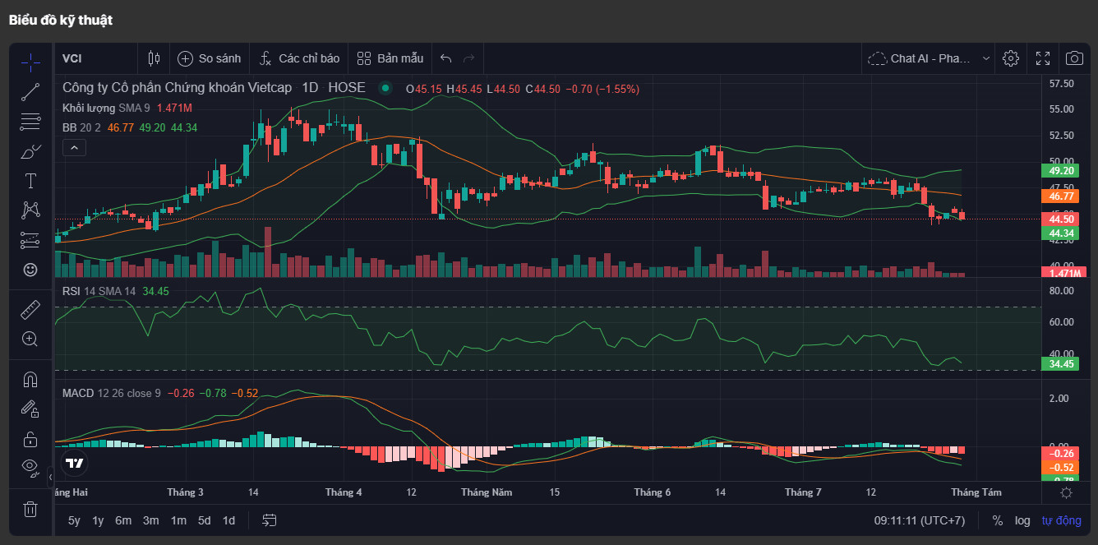Open the chart patterns tool
1098x545 pixels.
click(30, 210)
